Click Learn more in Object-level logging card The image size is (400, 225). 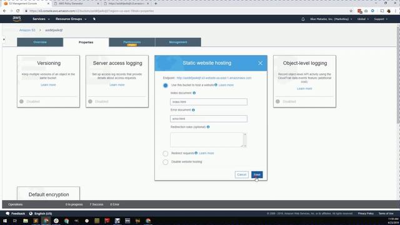[304, 89]
